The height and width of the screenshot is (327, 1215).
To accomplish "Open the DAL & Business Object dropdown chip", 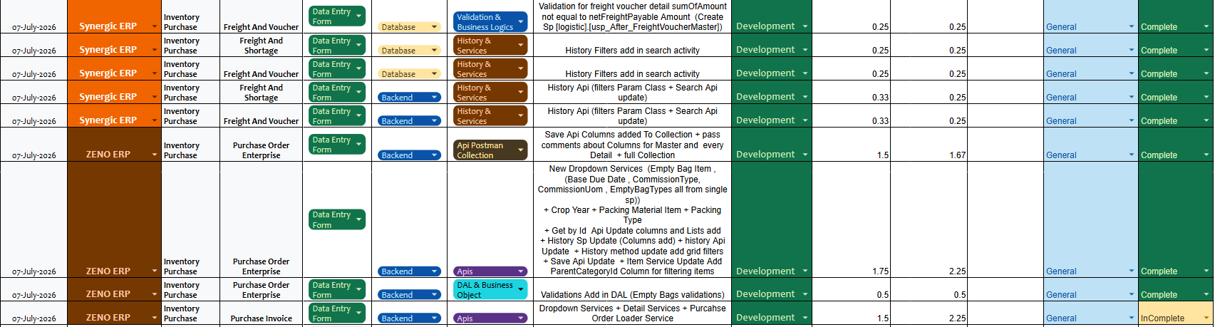I will (490, 289).
